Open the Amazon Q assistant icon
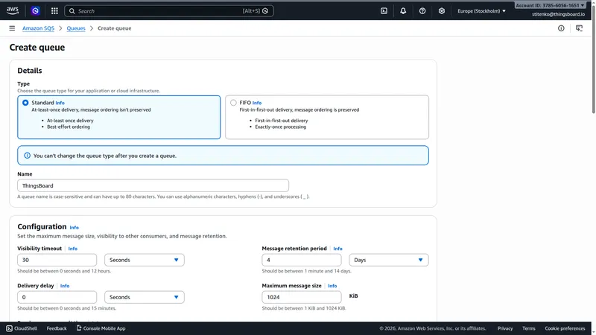The width and height of the screenshot is (596, 335). (x=35, y=11)
